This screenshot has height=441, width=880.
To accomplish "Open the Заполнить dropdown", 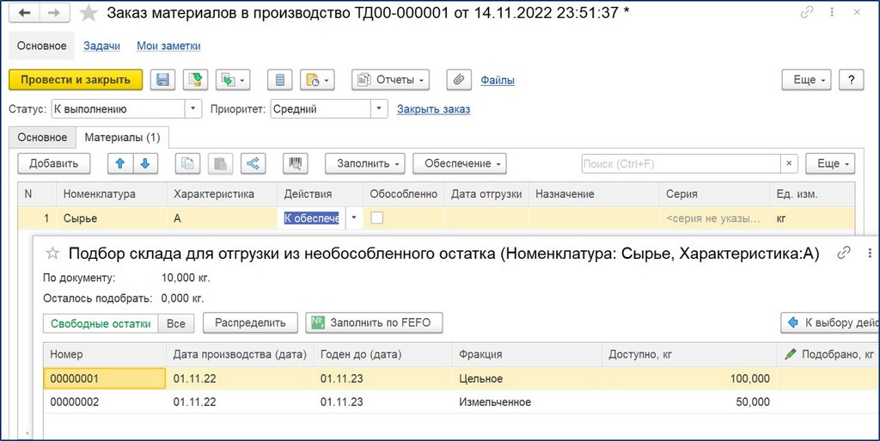I will [364, 164].
